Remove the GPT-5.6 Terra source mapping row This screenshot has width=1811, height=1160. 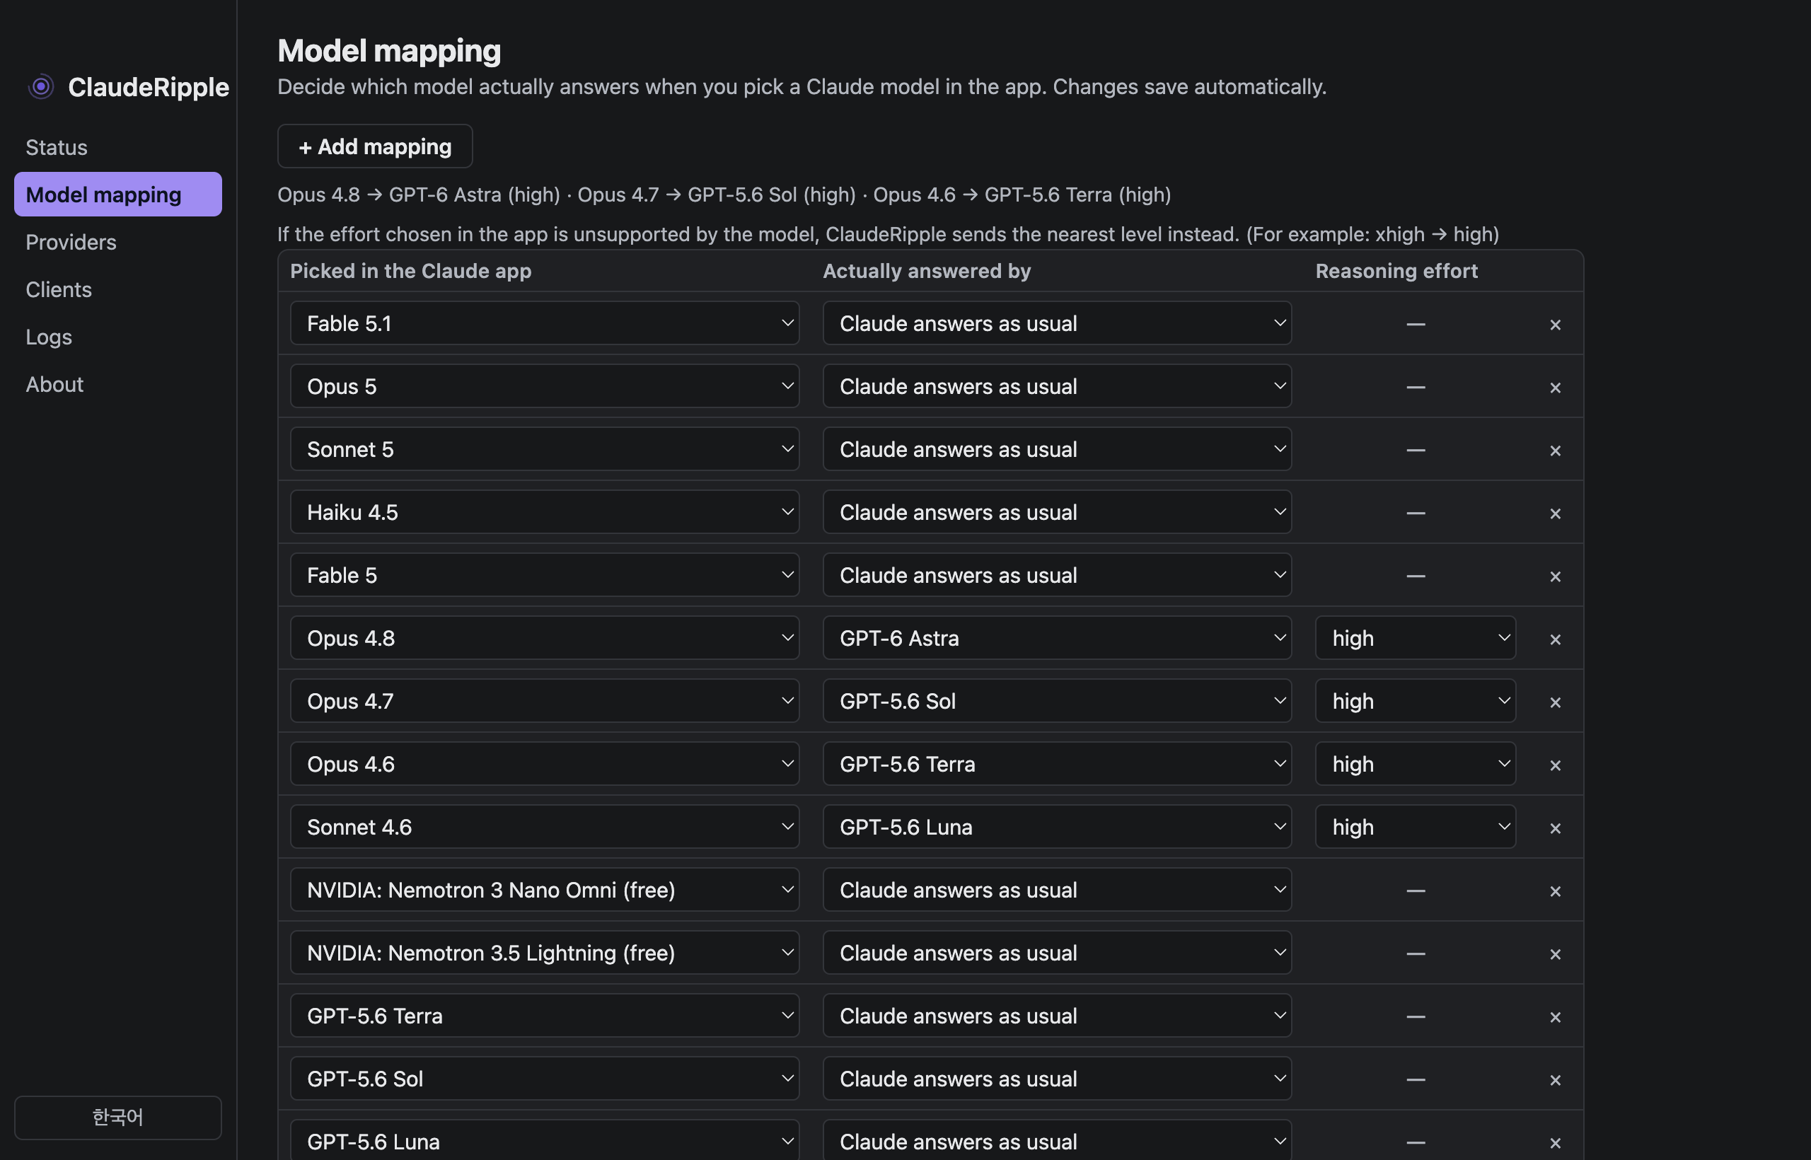coord(1555,1016)
